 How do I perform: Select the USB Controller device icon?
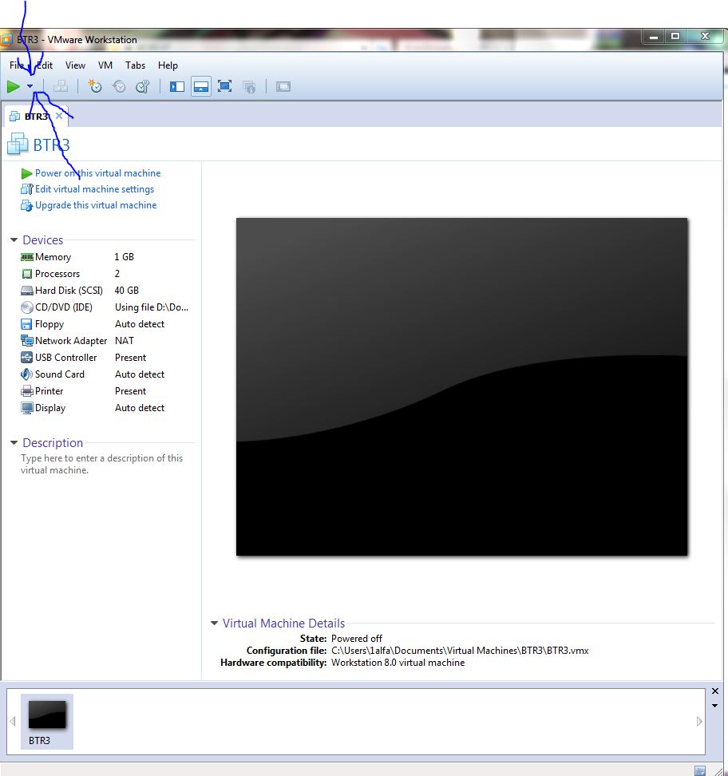click(26, 358)
